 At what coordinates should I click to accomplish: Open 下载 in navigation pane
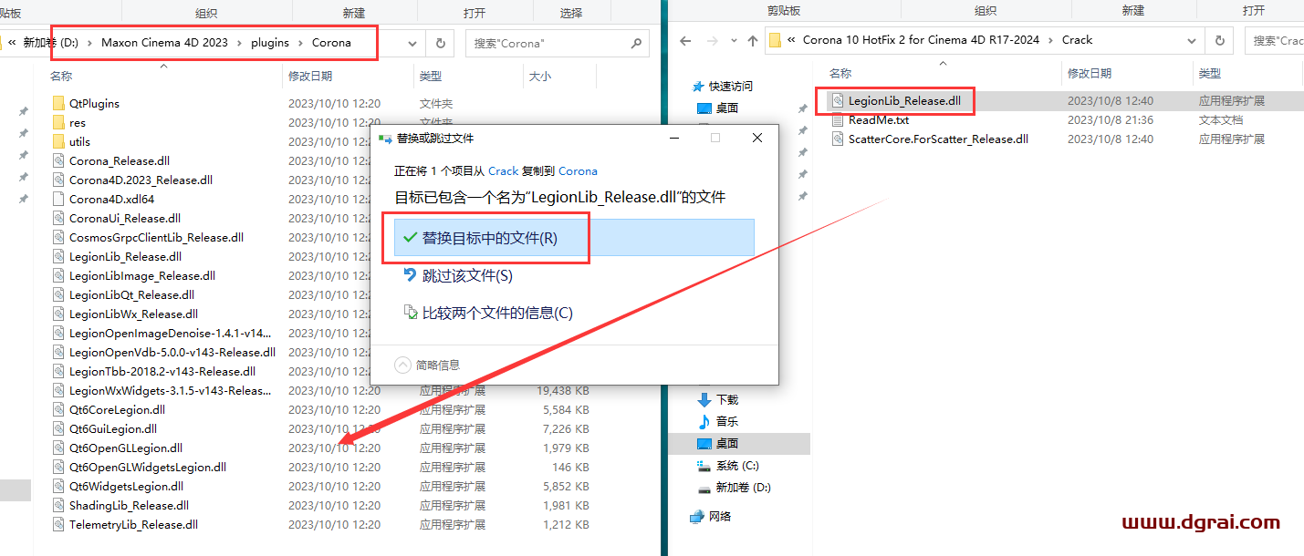pyautogui.click(x=726, y=399)
